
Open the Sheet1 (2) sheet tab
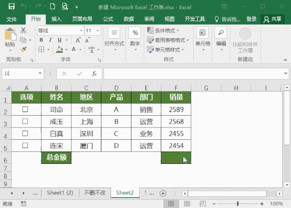[60, 193]
